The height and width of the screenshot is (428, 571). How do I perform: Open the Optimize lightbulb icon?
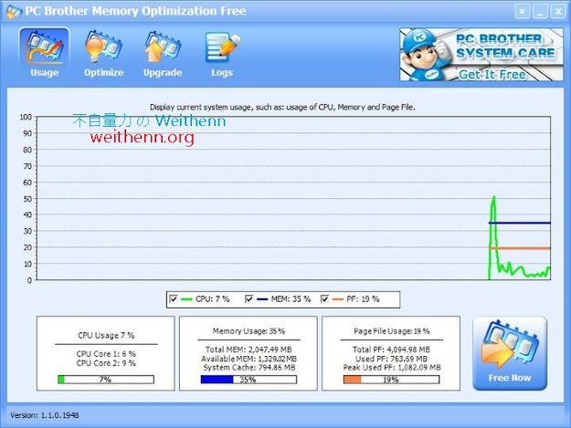pos(103,53)
